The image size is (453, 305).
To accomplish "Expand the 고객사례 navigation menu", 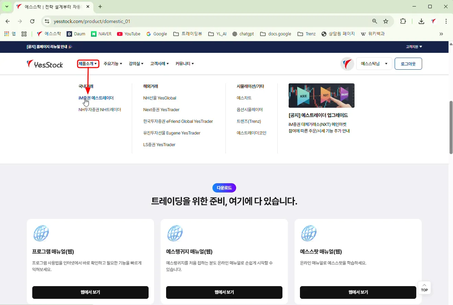I will (x=160, y=64).
